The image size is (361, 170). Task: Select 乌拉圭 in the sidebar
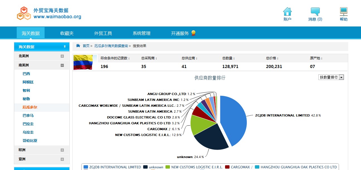[x=28, y=132]
